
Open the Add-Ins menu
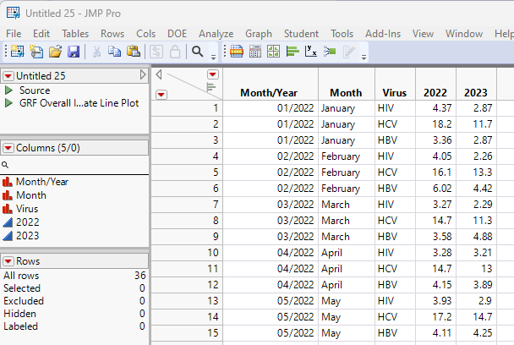pyautogui.click(x=383, y=34)
